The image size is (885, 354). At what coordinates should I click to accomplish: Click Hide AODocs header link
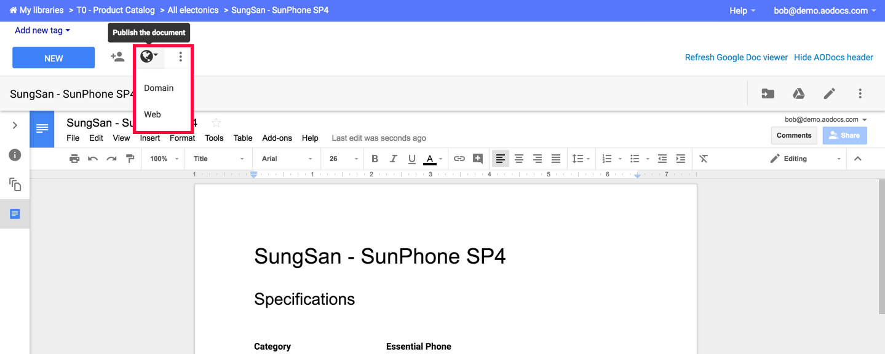click(833, 57)
